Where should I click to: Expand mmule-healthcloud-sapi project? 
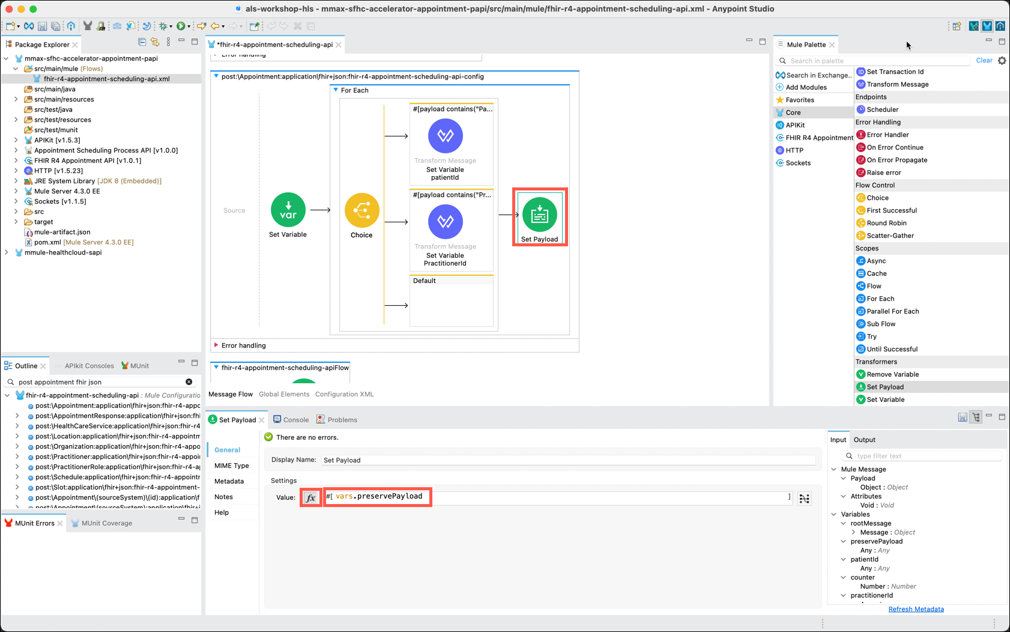pos(7,252)
